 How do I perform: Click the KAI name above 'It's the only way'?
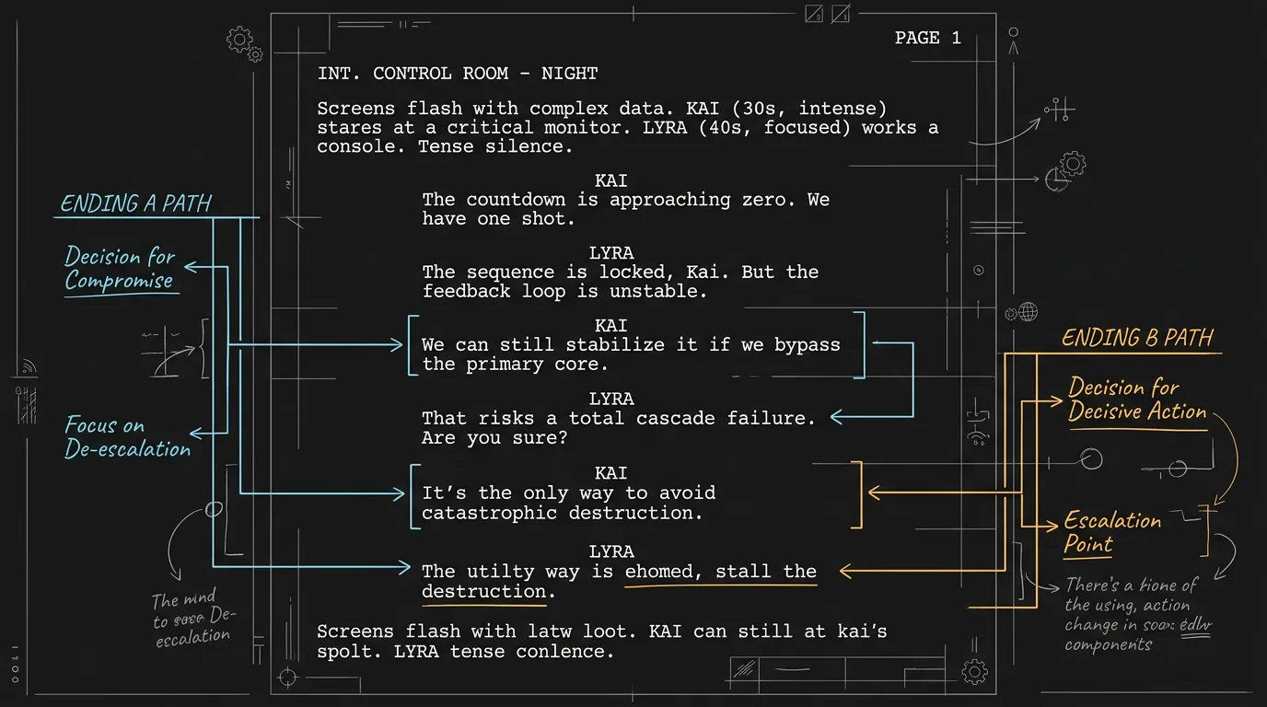coord(611,472)
